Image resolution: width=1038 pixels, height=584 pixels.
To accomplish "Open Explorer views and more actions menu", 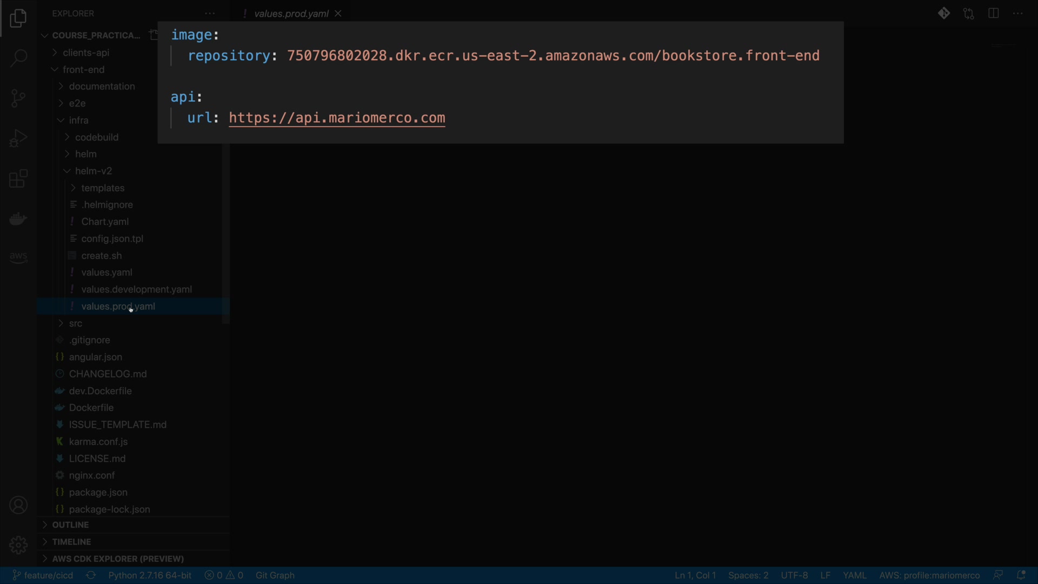I will [210, 14].
